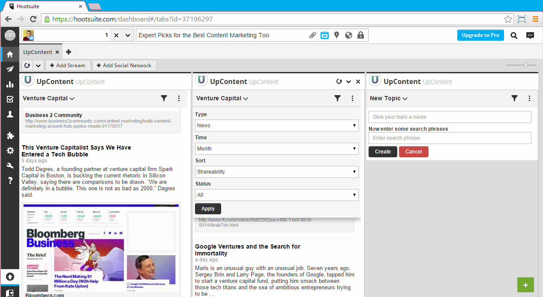The image size is (543, 297).
Task: Expand middle stream options chevron
Action: pyautogui.click(x=348, y=81)
